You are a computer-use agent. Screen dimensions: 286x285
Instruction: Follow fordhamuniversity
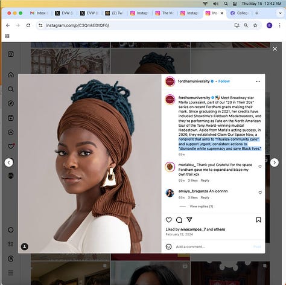(224, 82)
